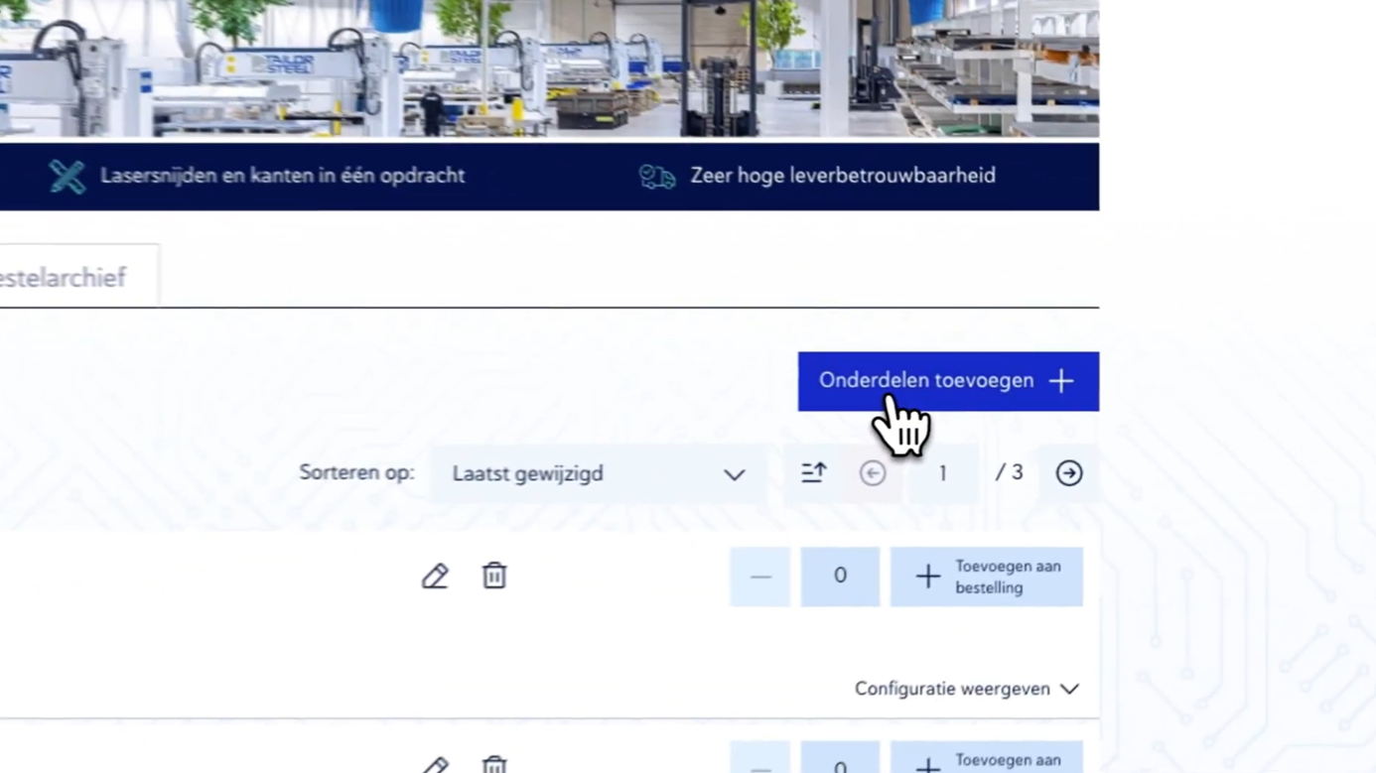This screenshot has height=773, width=1376.
Task: Delete the second part with trash icon
Action: (x=494, y=764)
